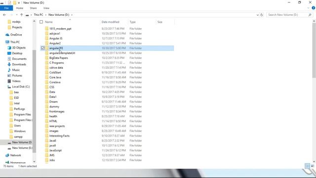Go back with the Back arrow

4,15
